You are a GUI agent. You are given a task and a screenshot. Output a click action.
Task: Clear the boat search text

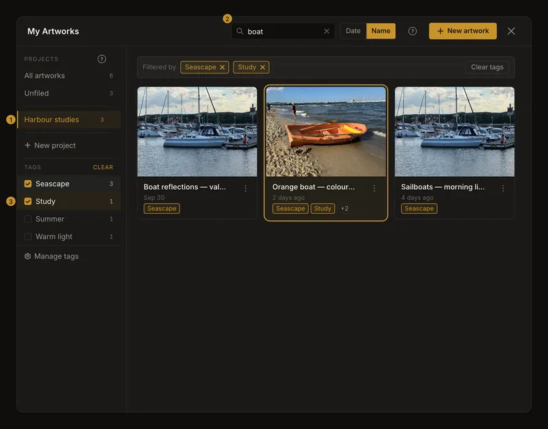point(327,31)
